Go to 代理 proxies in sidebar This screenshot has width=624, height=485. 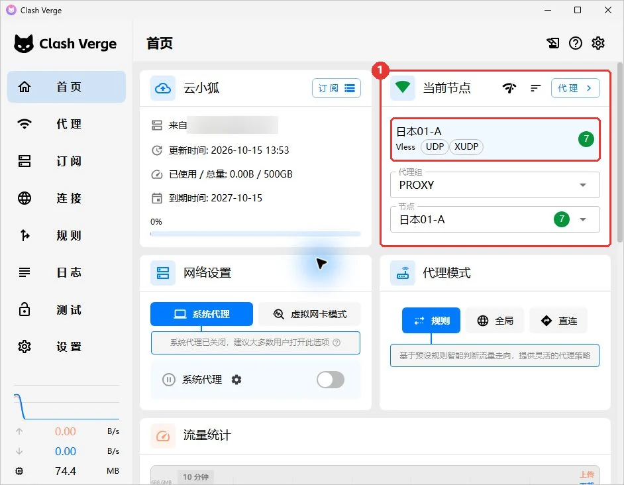tap(66, 124)
